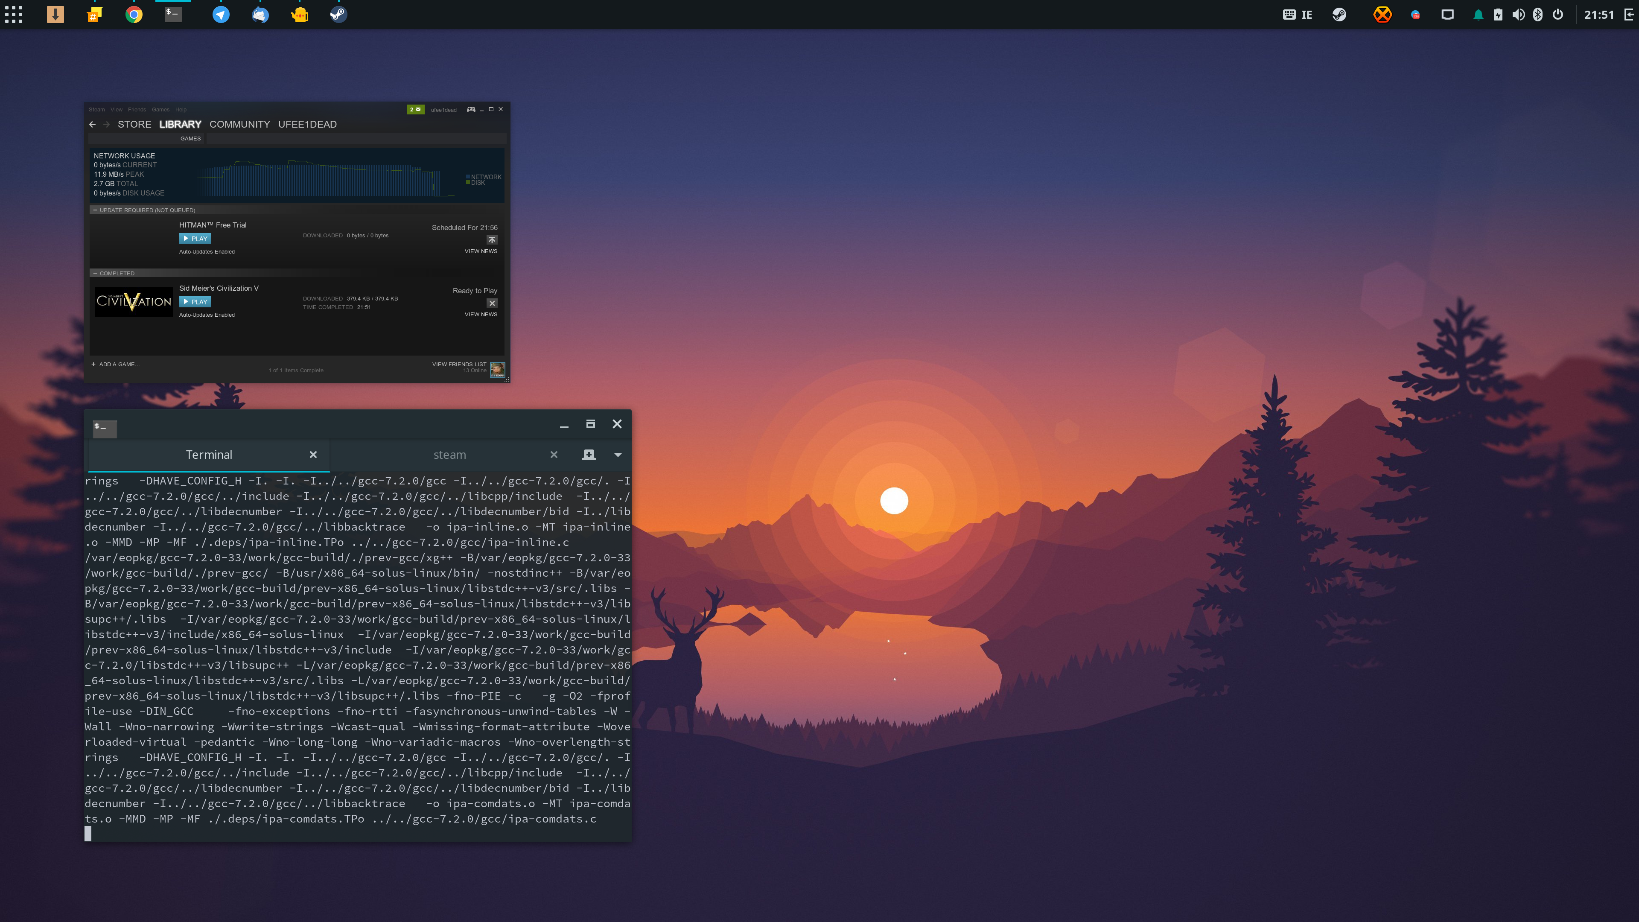Go back using Steam's back arrow
This screenshot has width=1639, height=922.
[93, 125]
